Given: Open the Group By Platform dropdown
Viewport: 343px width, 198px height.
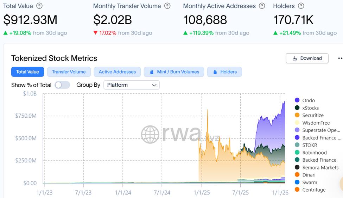Looking at the screenshot, I should 131,85.
